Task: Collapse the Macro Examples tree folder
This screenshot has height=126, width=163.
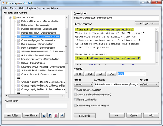Action: 10,17
